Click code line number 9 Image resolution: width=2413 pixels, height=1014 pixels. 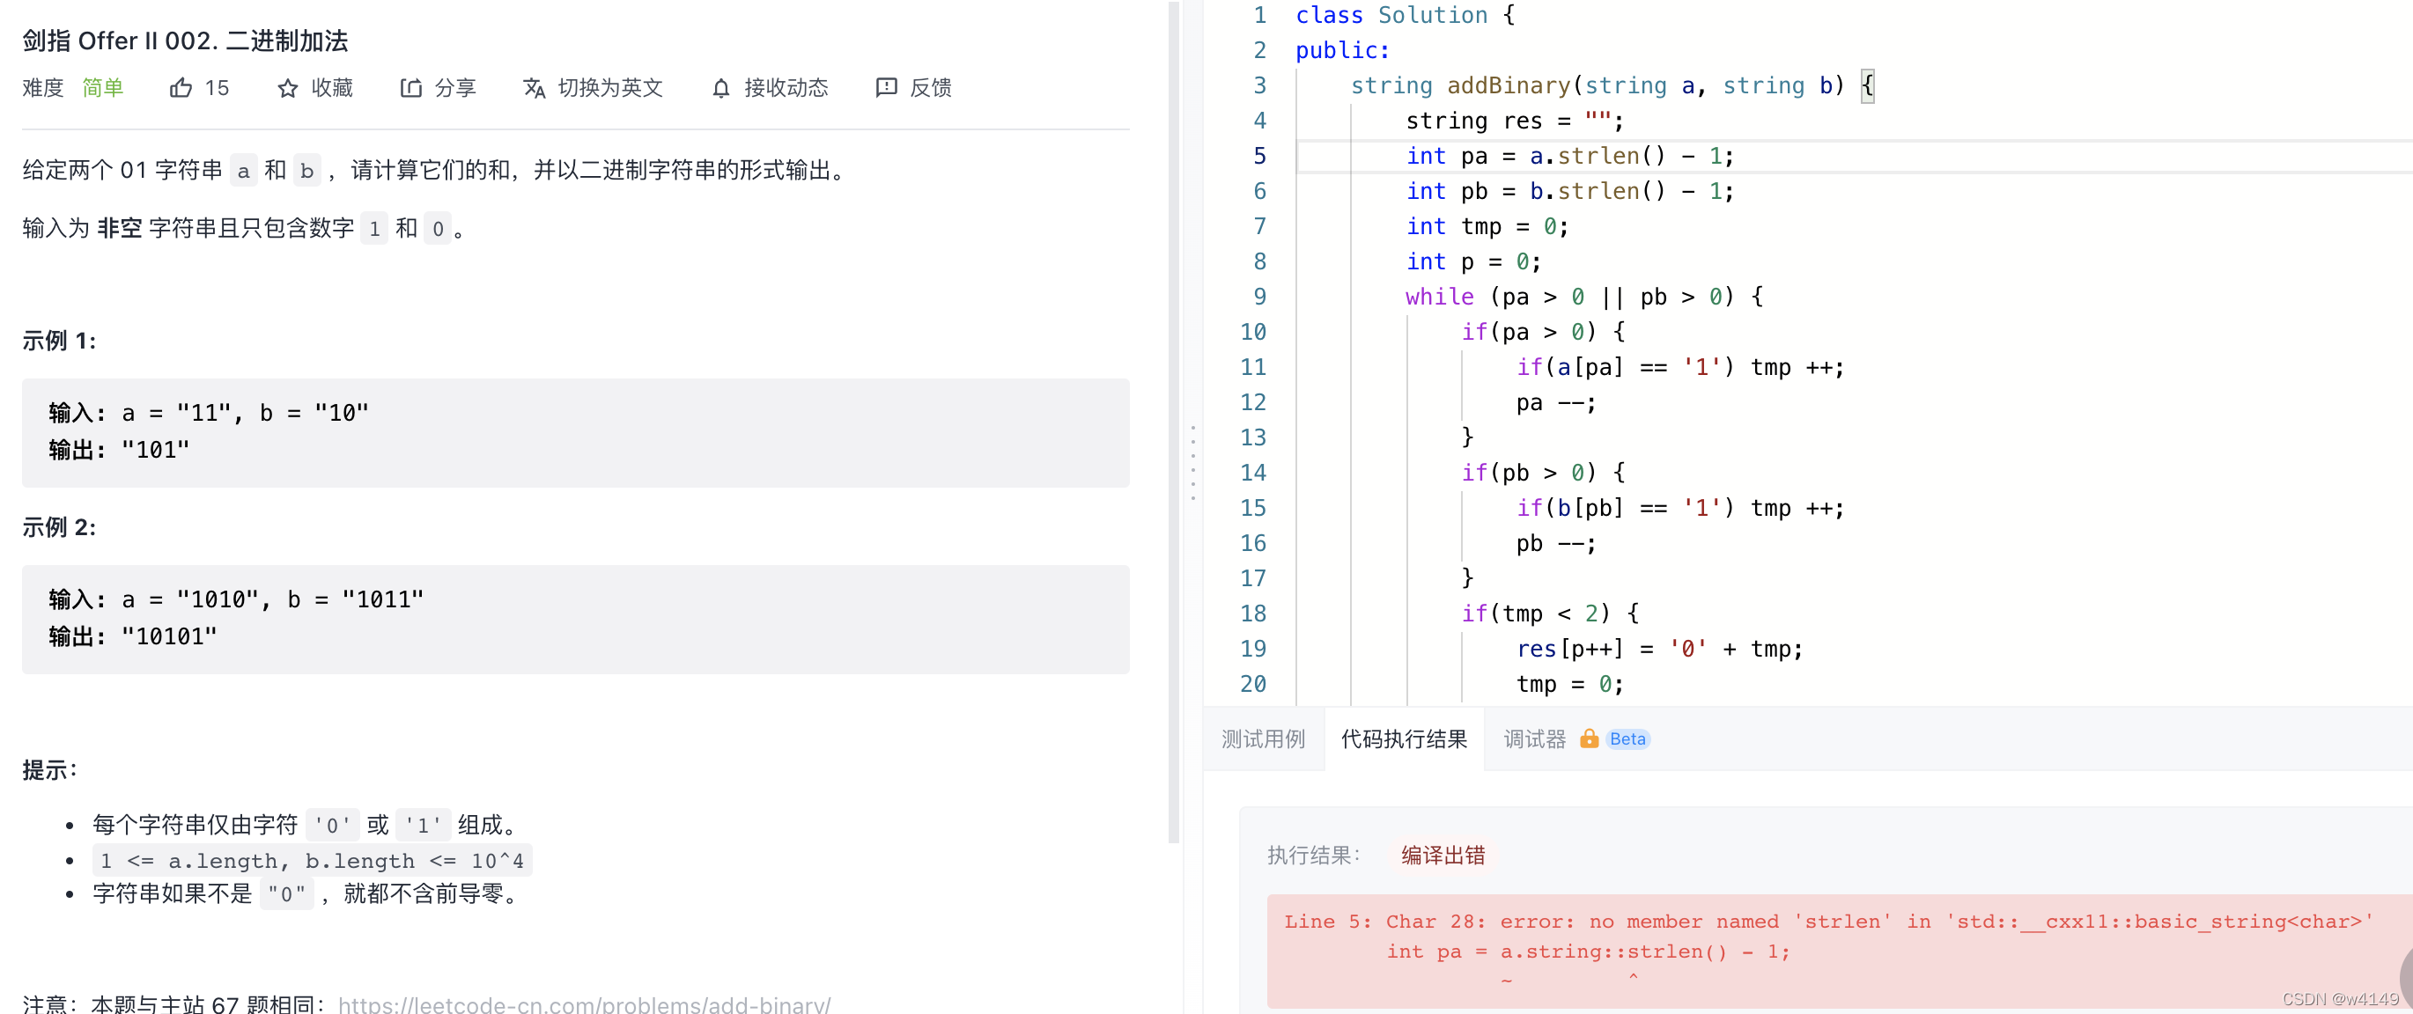coord(1259,297)
